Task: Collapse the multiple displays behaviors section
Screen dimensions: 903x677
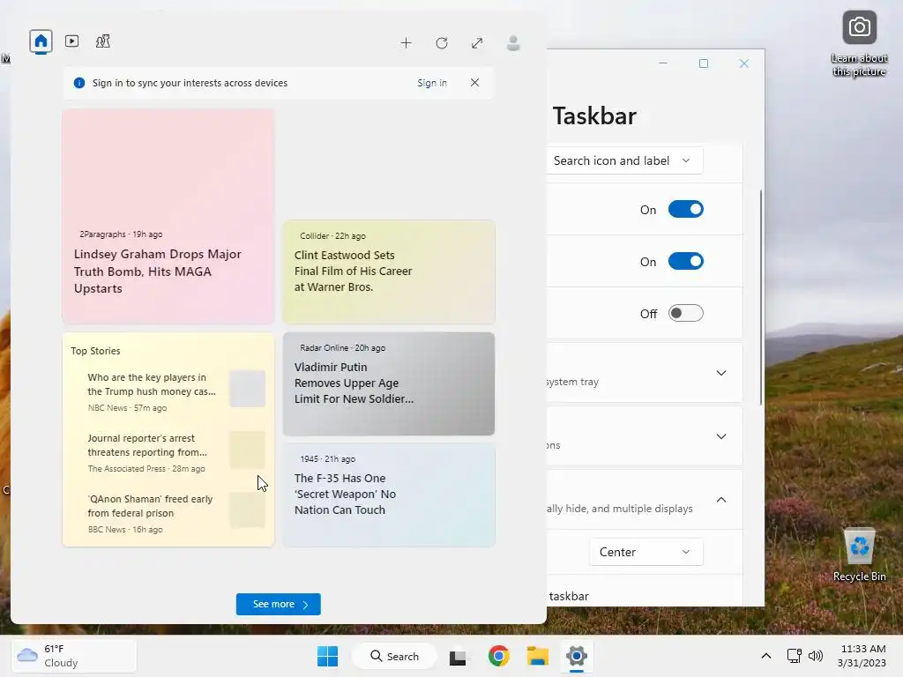Action: 721,500
